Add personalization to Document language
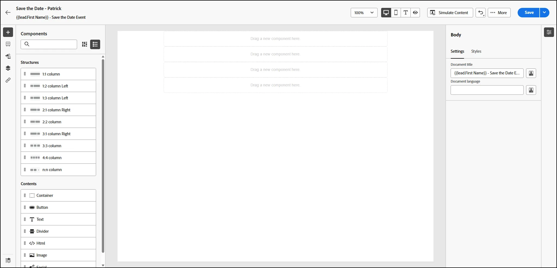557x268 pixels. 531,90
